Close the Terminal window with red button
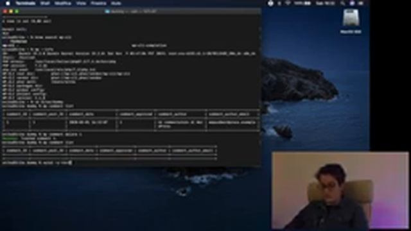Viewport: 411px width, 231px height. click(4, 12)
